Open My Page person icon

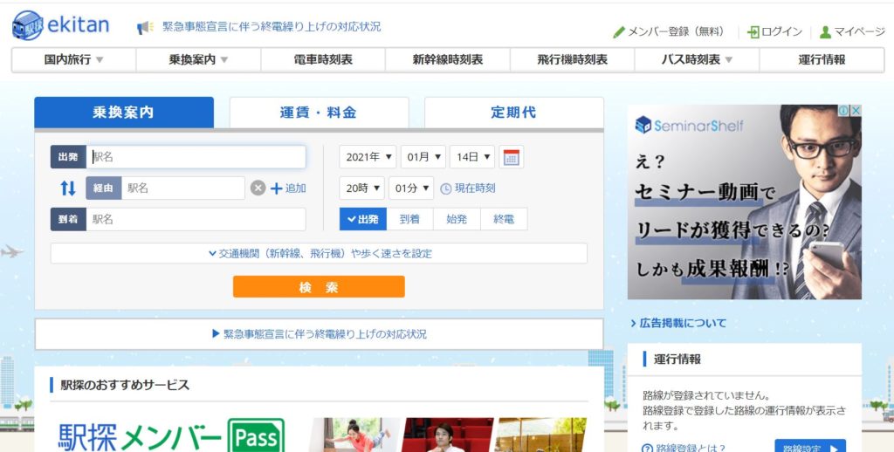coord(825,32)
